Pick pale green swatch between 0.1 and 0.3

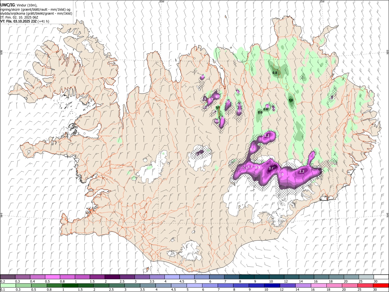coord(8,286)
